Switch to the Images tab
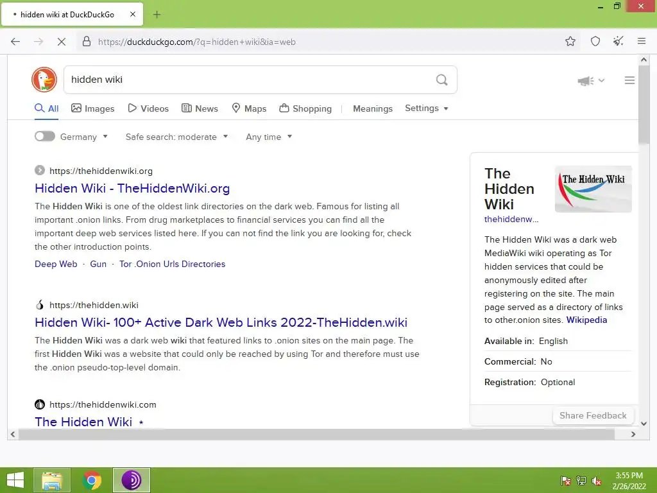The image size is (657, 493). (x=92, y=108)
